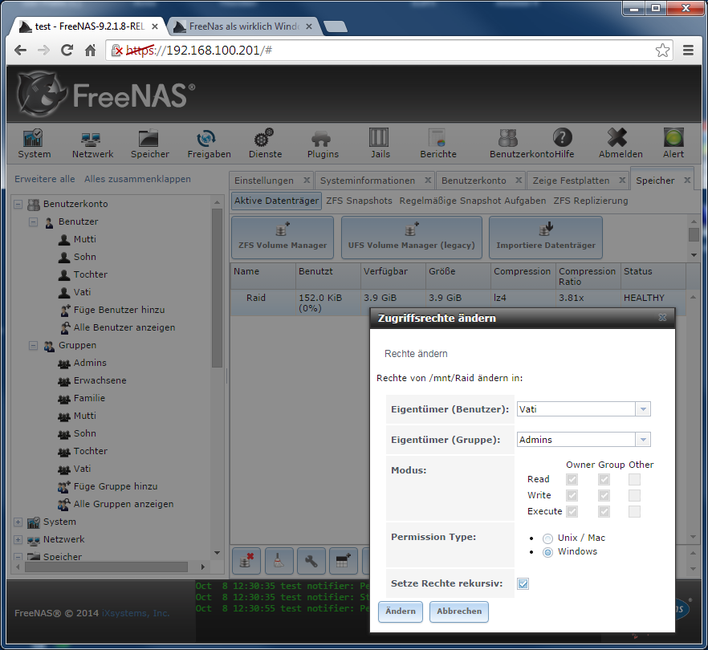Click the Erweitere alle link

pyautogui.click(x=45, y=179)
